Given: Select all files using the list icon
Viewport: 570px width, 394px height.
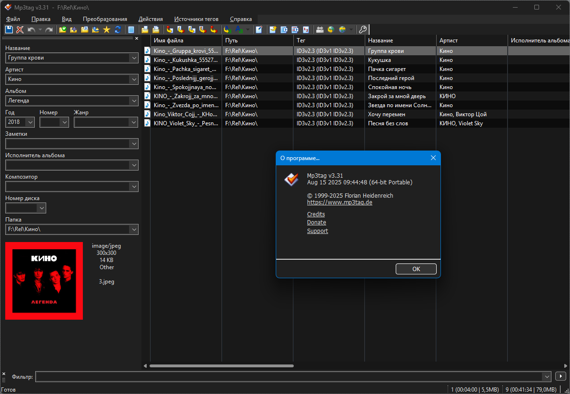Looking at the screenshot, I should (x=131, y=30).
